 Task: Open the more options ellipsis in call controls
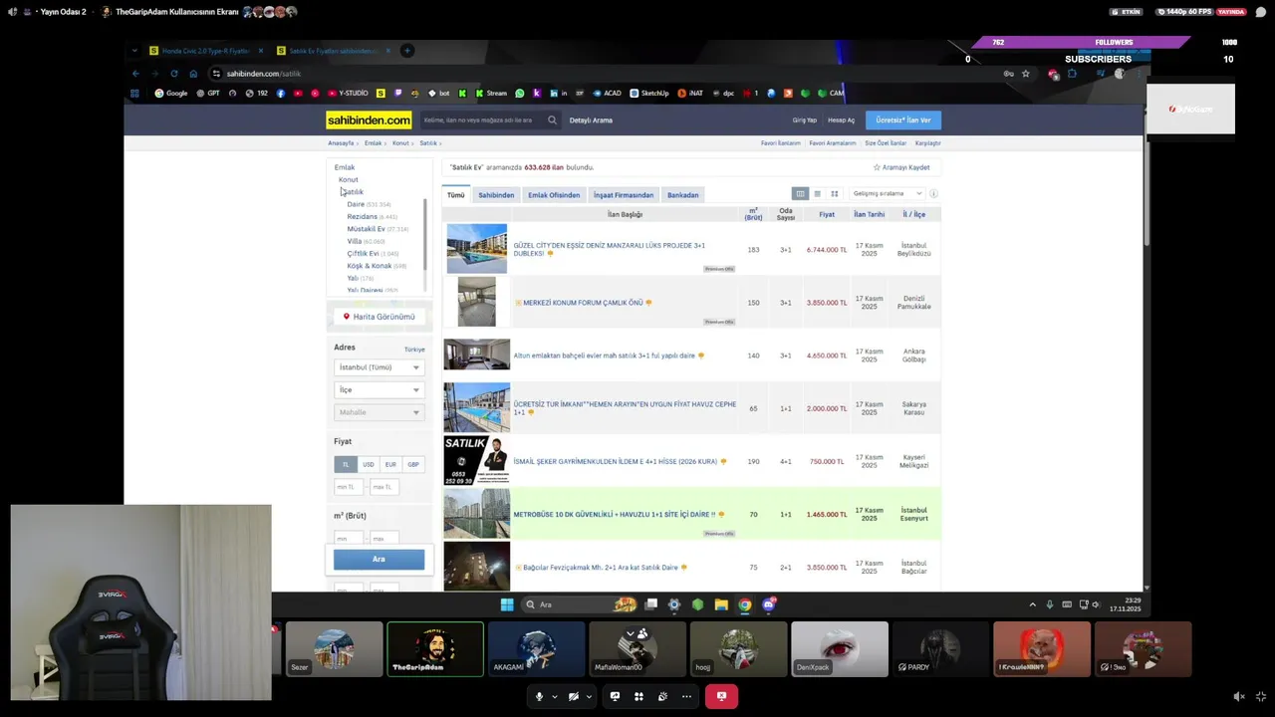point(686,696)
